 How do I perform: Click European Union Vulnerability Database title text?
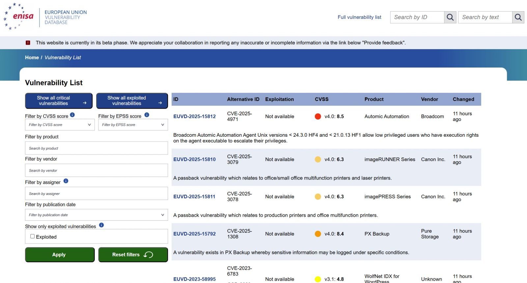66,17
